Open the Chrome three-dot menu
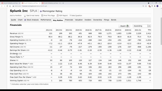The image size is (162, 91). (x=160, y=6)
